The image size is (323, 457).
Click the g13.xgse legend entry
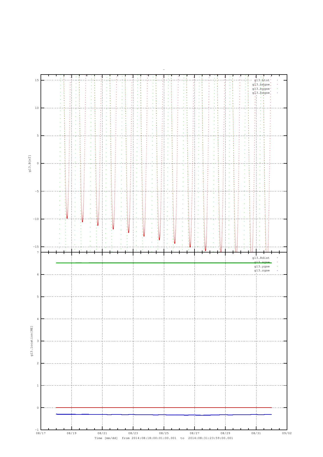pyautogui.click(x=262, y=262)
